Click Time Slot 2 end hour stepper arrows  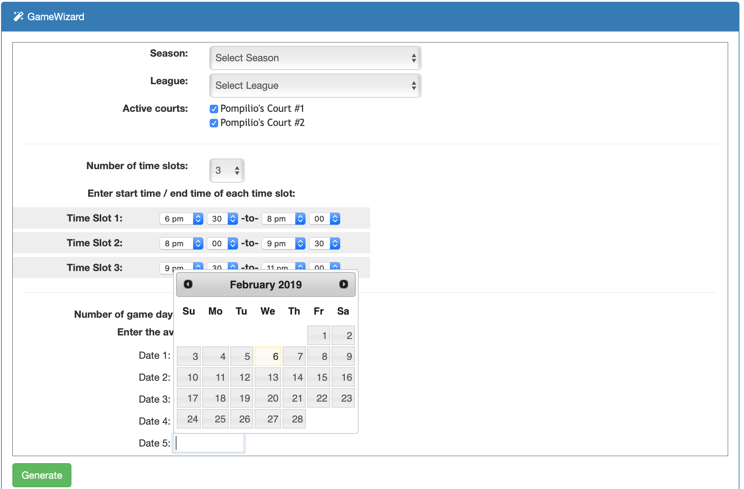[300, 243]
